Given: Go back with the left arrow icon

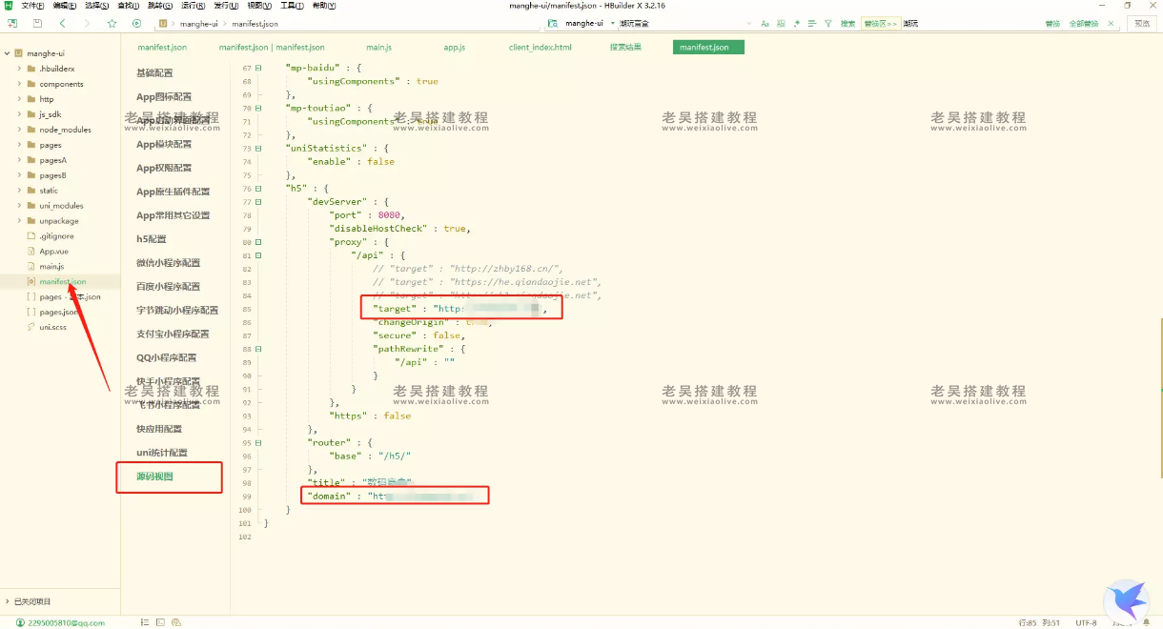Looking at the screenshot, I should coord(63,23).
